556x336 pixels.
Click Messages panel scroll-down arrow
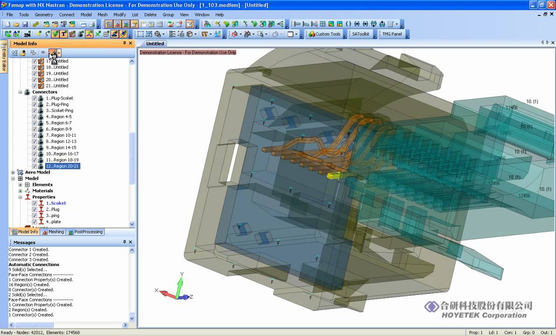tap(132, 318)
